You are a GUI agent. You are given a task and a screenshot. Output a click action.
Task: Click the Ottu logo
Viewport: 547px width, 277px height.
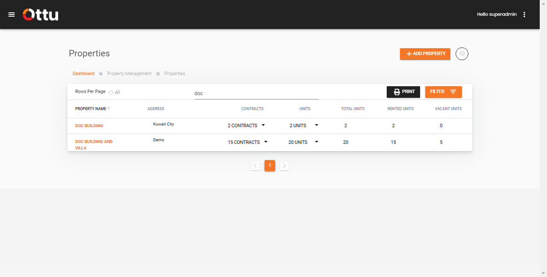[x=41, y=15]
